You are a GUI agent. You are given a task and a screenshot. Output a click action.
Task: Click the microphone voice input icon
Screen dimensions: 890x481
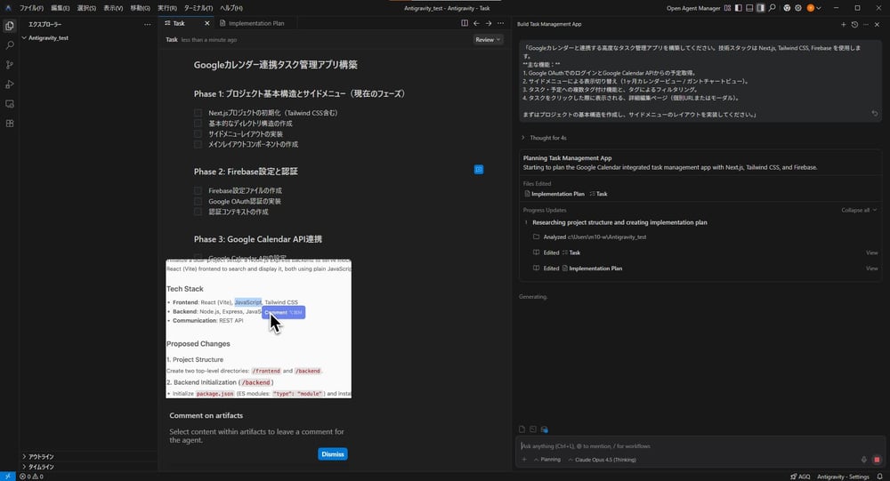coord(863,460)
